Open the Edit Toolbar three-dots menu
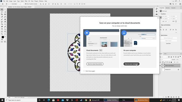The height and width of the screenshot is (102, 182). 5,34
